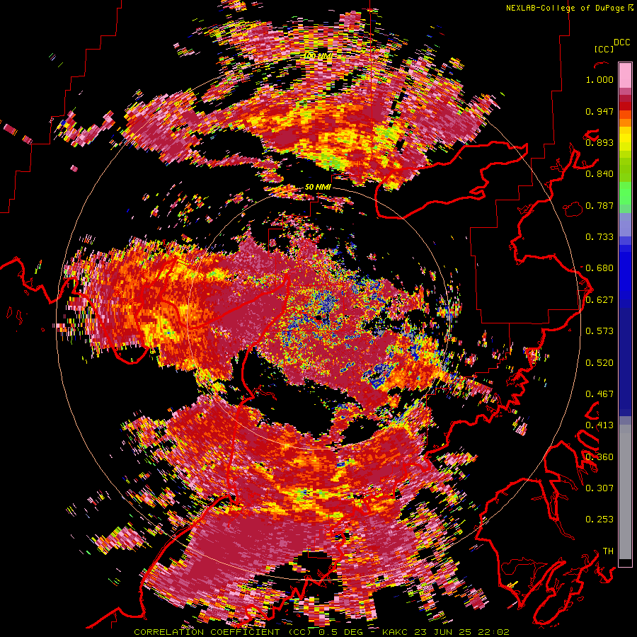Screen dimensions: 637x637
Task: Pick the black bottom color bar segment
Action: (625, 563)
